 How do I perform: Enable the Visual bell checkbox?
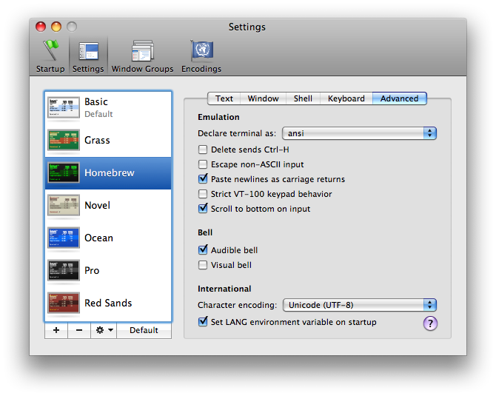pyautogui.click(x=203, y=265)
